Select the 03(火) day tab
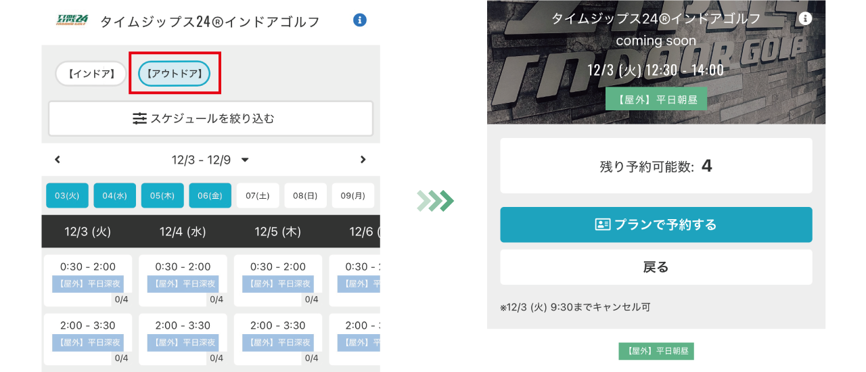Viewport: 866px width, 372px height. click(67, 195)
